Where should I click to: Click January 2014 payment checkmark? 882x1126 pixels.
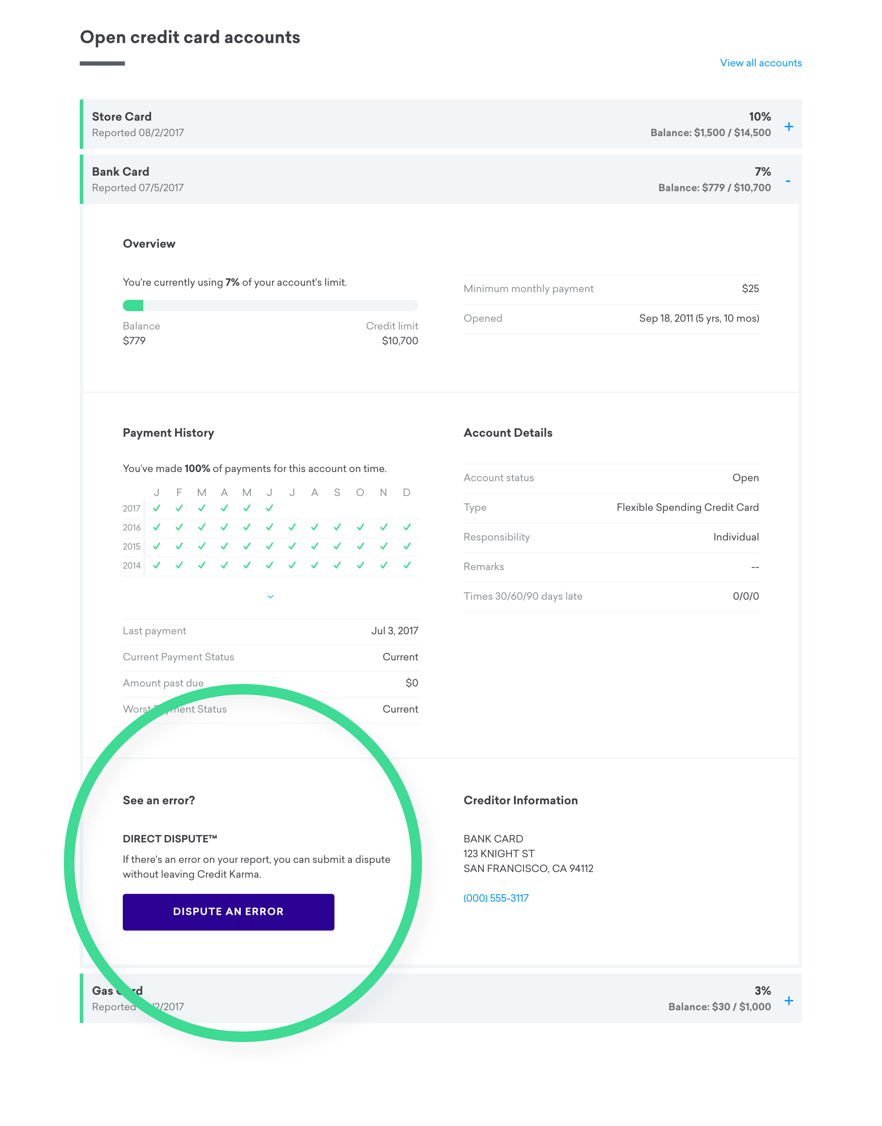[157, 565]
